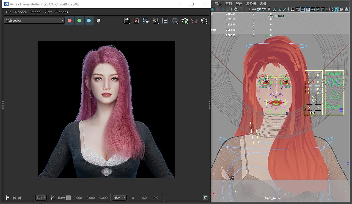
Task: Clear the frame buffer image
Action: [x=136, y=21]
